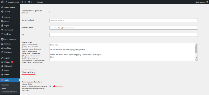Open the Unelte wrench icon
209x95 pixels.
coord(2,70)
